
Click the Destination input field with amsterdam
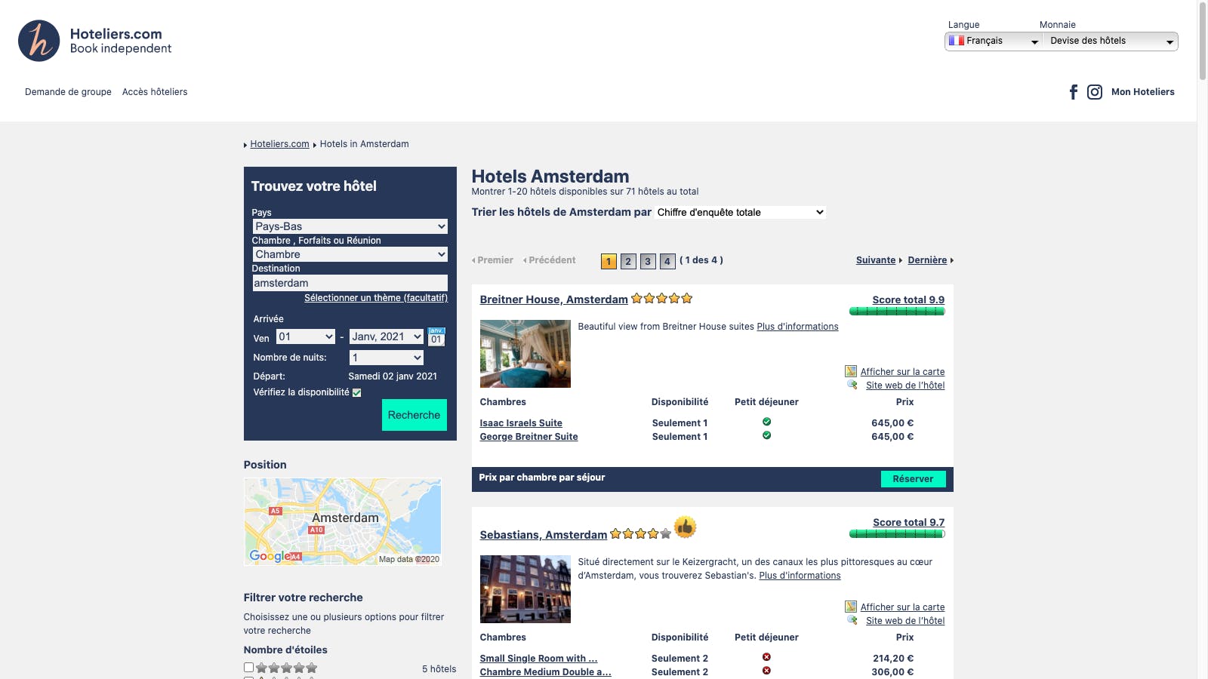point(350,283)
